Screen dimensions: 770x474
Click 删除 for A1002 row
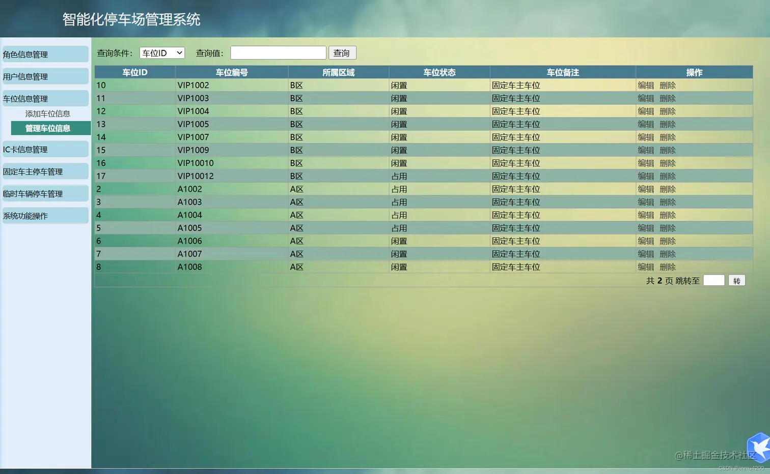(668, 189)
